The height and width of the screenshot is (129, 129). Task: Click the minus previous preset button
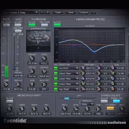(42, 13)
